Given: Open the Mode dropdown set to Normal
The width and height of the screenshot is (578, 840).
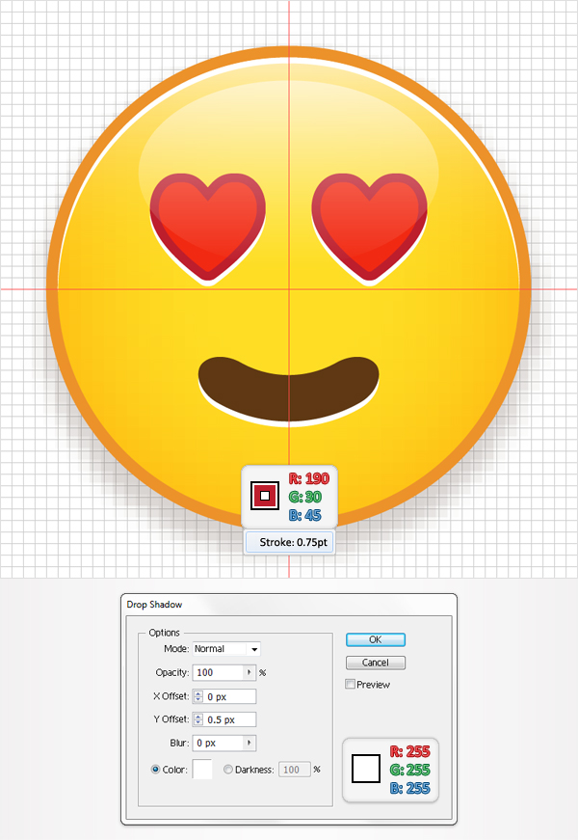Looking at the screenshot, I should (226, 649).
